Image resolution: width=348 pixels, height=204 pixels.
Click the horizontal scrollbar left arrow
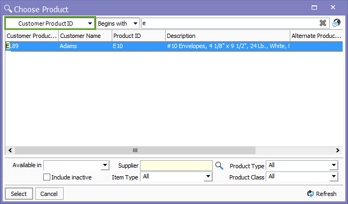(x=10, y=151)
